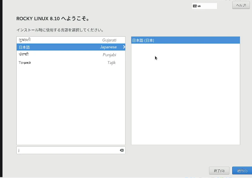Select the 日本語 Japanese language row
Viewport: 252px width, 178px height.
click(x=71, y=47)
